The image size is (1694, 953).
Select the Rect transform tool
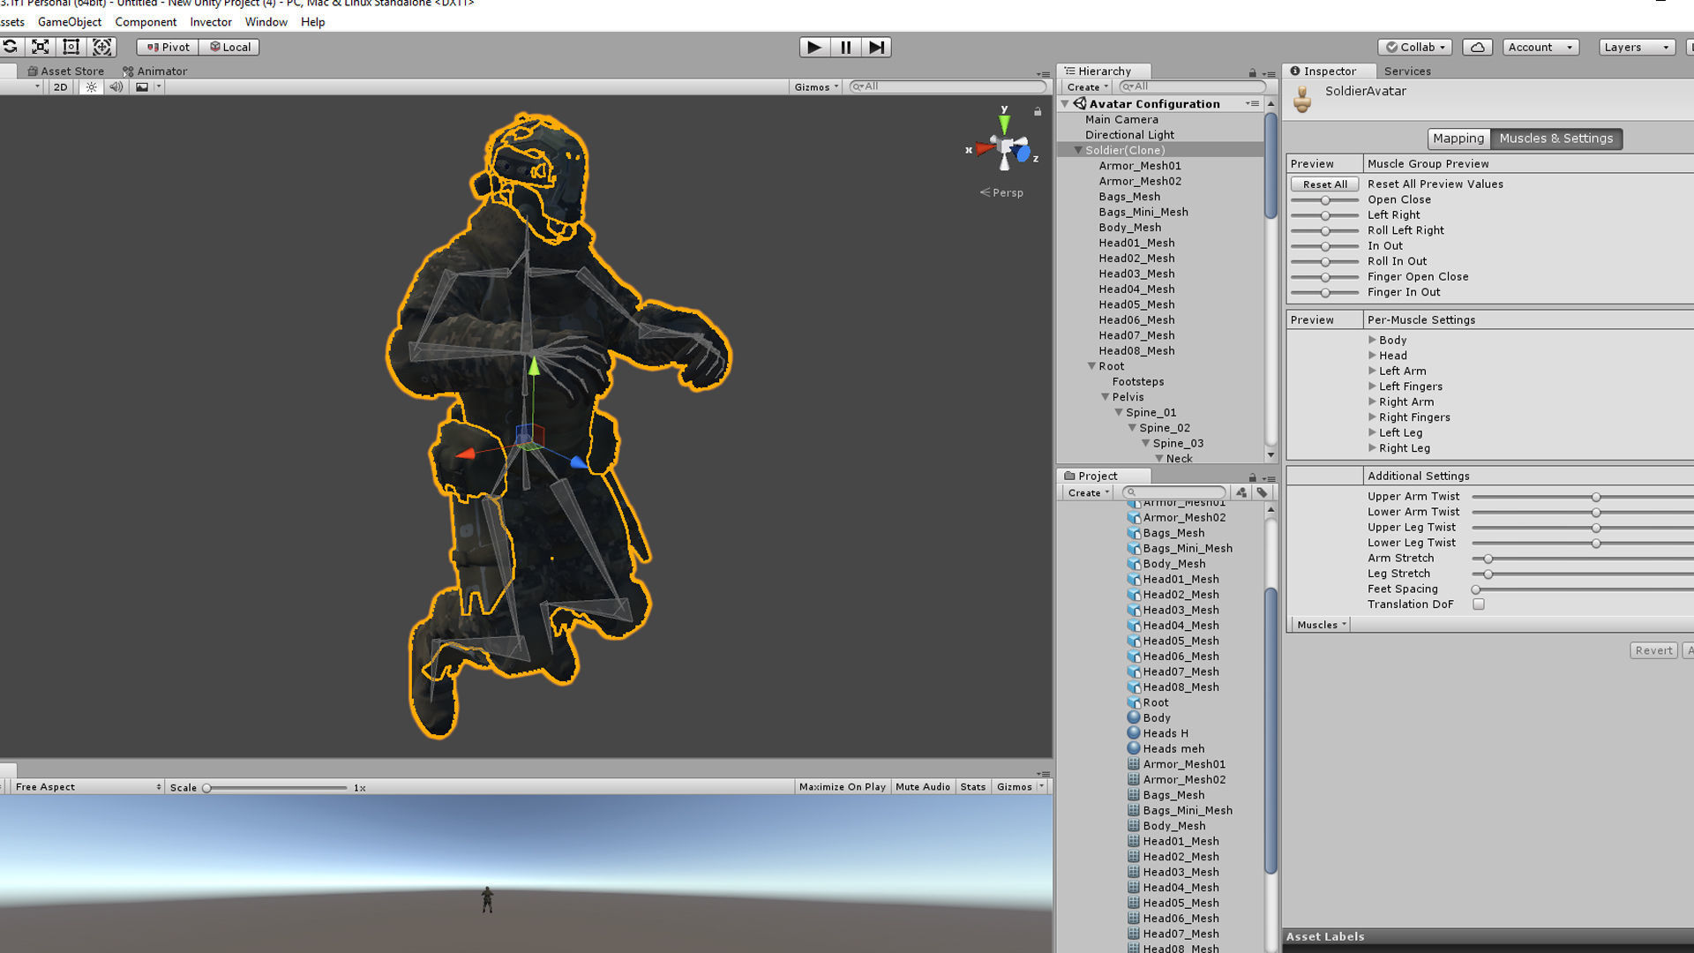pyautogui.click(x=71, y=47)
